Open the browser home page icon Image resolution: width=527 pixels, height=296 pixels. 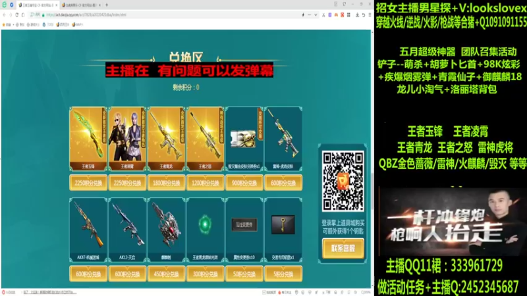pos(23,14)
